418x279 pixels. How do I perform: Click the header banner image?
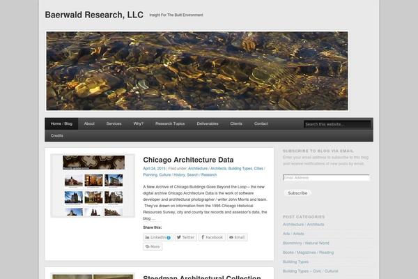tap(197, 70)
